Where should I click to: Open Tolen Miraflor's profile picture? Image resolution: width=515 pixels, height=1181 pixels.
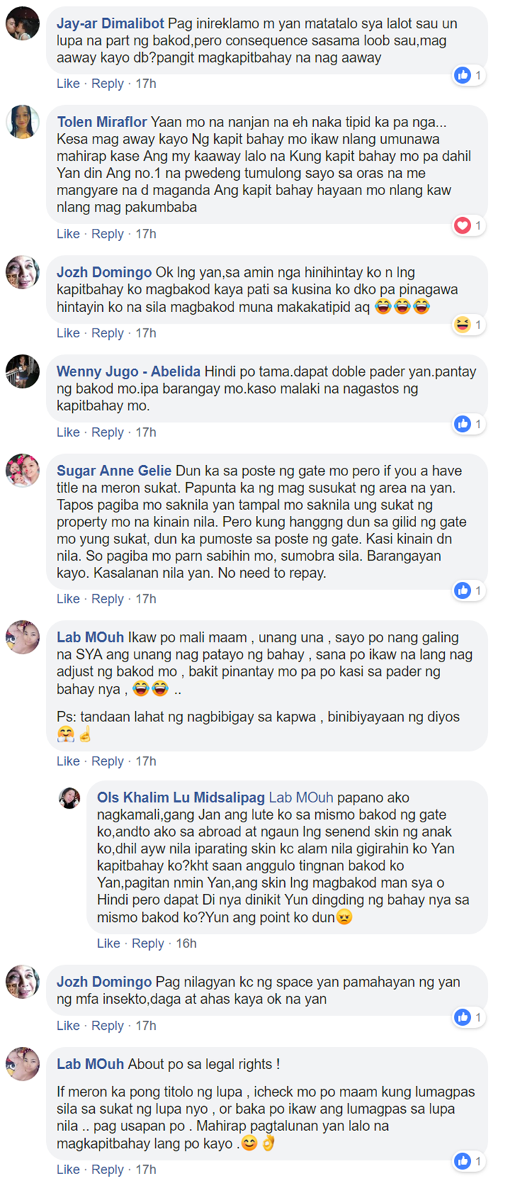tap(23, 122)
